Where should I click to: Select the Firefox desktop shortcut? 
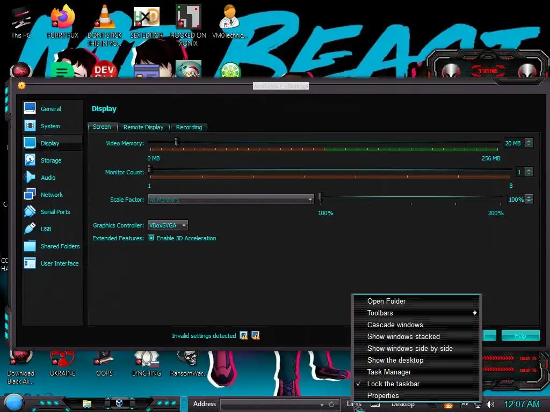[x=62, y=21]
